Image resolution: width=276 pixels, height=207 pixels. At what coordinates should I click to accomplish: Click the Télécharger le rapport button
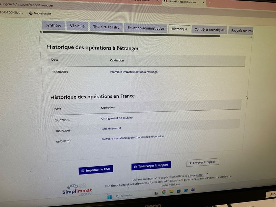(151, 166)
